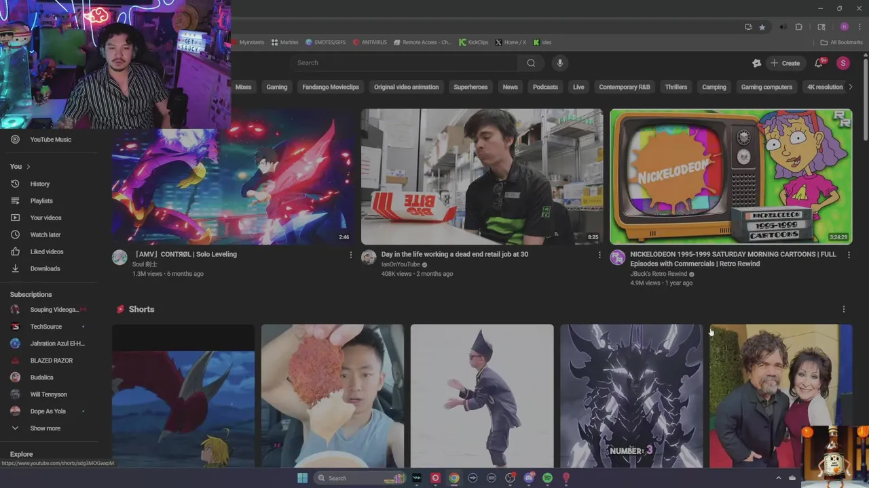869x488 pixels.
Task: Click the YouTube search input field
Action: [x=405, y=63]
